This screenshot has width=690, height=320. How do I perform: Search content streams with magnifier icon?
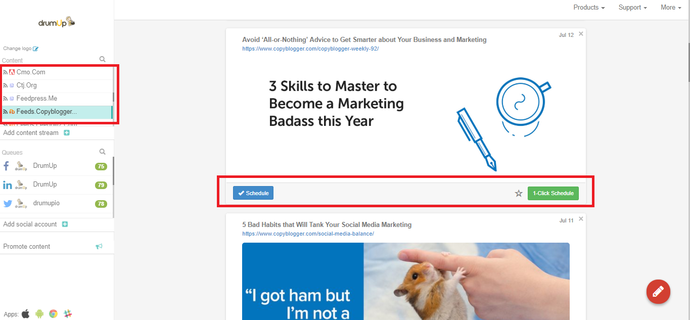click(103, 60)
